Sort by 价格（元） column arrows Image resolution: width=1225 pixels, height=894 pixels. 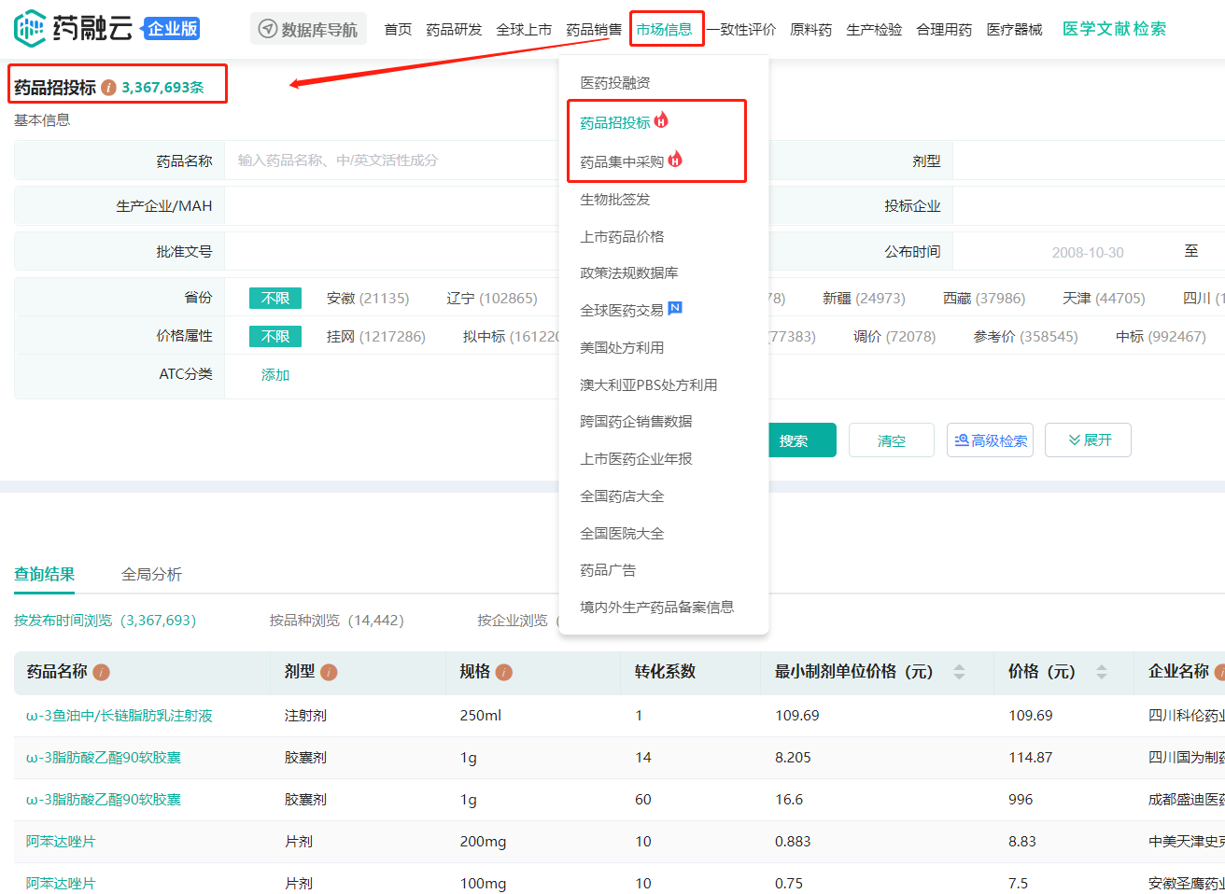(1102, 672)
